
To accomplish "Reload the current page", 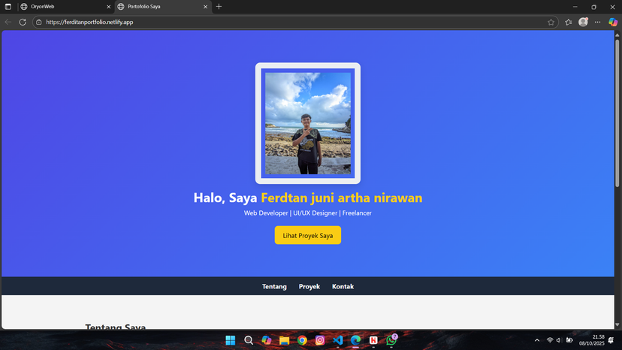I will [x=23, y=23].
